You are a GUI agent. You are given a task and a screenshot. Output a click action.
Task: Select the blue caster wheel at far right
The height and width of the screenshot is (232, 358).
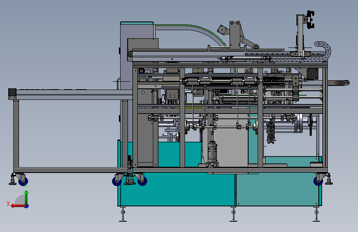tap(318, 181)
